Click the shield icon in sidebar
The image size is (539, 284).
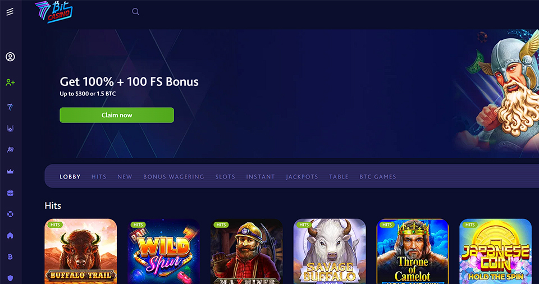tap(10, 278)
